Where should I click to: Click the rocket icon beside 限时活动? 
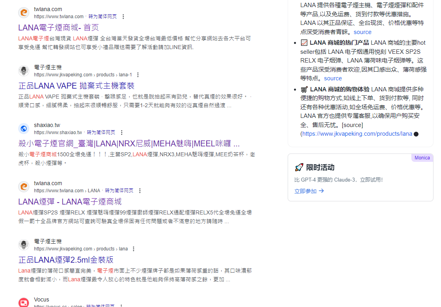299,167
